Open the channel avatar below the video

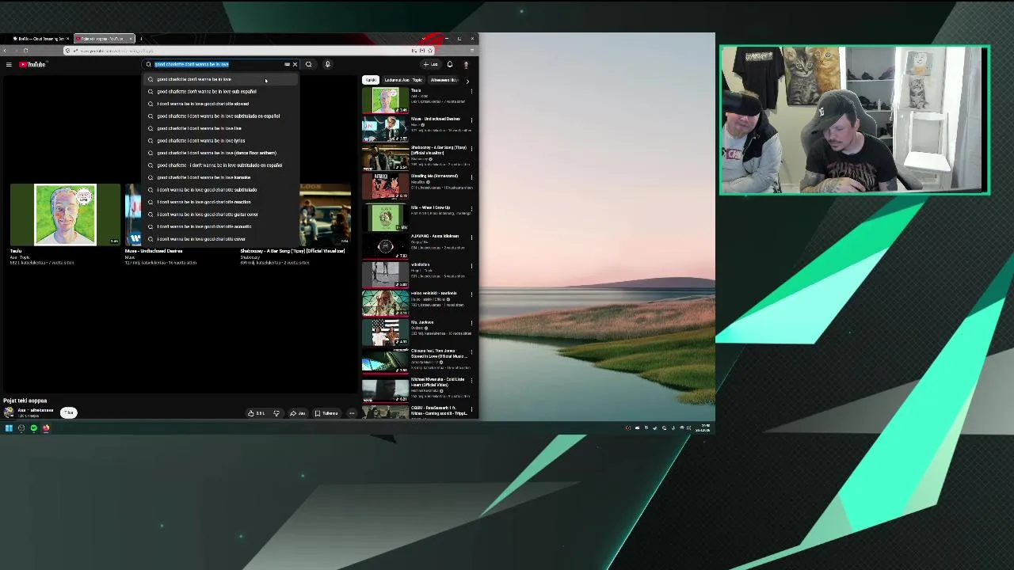(x=9, y=412)
